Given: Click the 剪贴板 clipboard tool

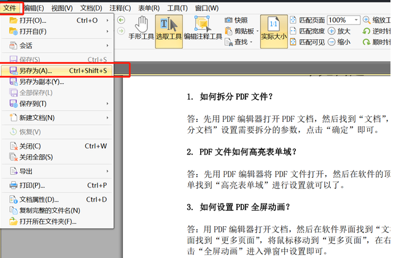Looking at the screenshot, I should click(x=239, y=31).
